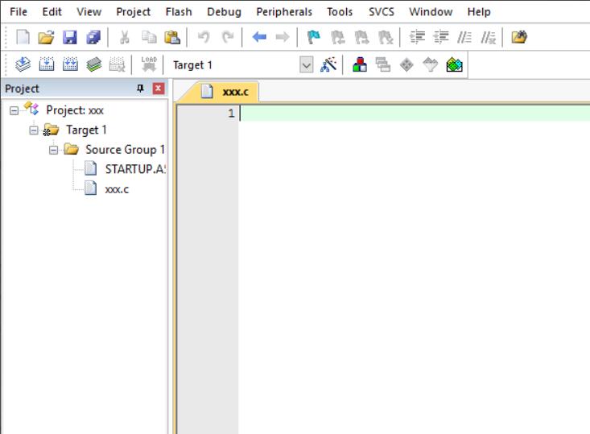Collapse the Project: xxx tree node
590x434 pixels.
(14, 110)
